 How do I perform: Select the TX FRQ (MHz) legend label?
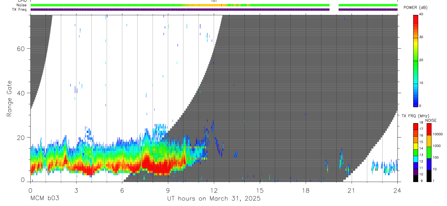tap(414, 116)
